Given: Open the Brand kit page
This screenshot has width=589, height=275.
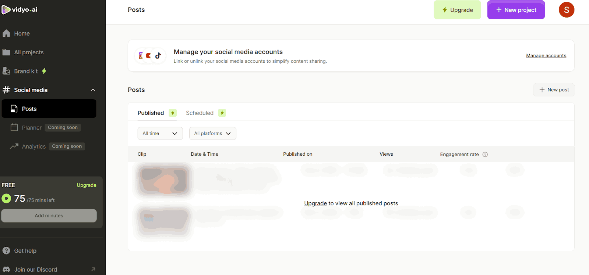Looking at the screenshot, I should pyautogui.click(x=26, y=71).
